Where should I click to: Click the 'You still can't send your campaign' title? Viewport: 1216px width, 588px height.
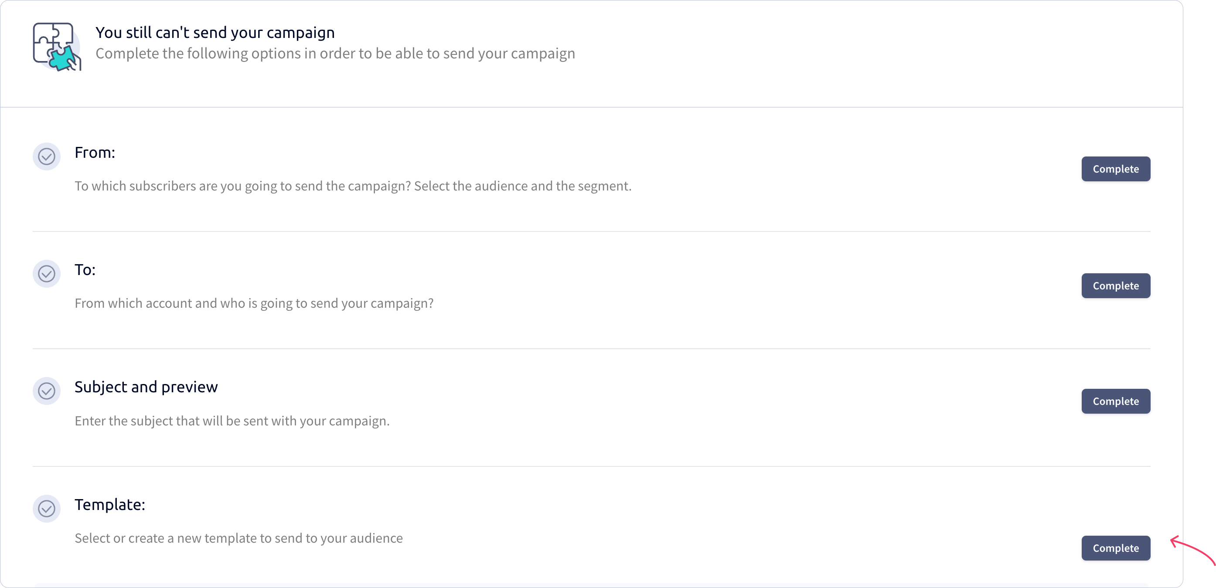click(x=215, y=33)
